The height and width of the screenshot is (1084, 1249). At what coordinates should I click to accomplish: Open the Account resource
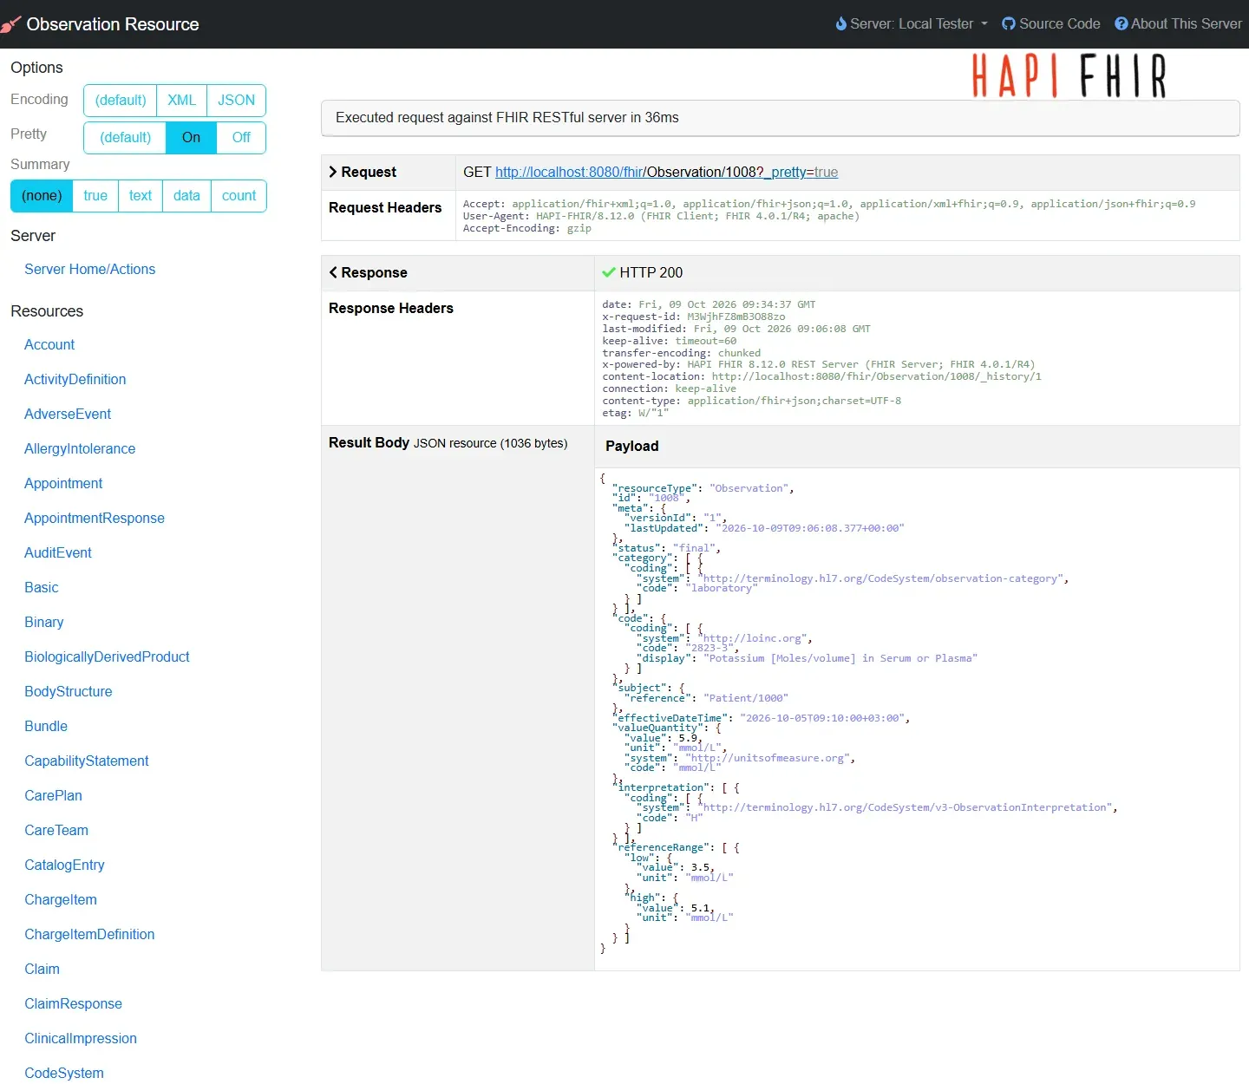49,345
